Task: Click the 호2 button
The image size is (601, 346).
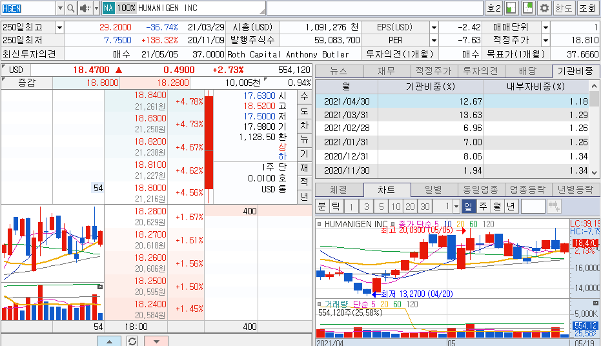Action: 494,8
